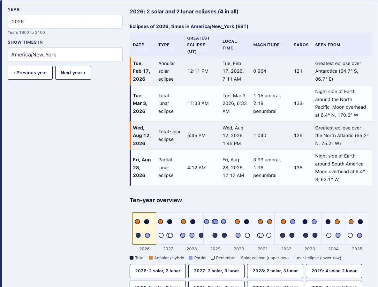The width and height of the screenshot is (378, 287).
Task: Click the 'Ten-year overview' heading
Action: (156, 200)
